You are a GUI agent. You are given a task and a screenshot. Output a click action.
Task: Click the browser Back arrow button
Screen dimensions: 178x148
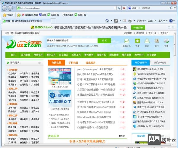pos(4,8)
